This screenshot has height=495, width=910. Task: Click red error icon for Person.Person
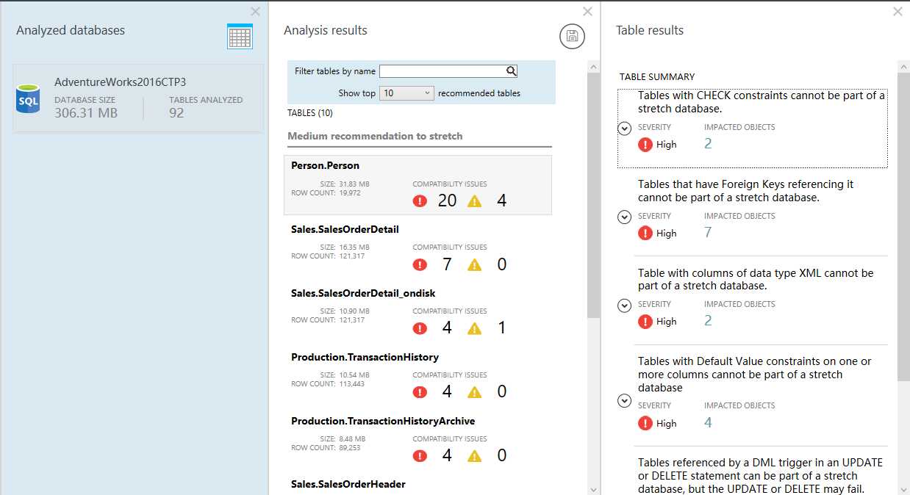click(420, 200)
